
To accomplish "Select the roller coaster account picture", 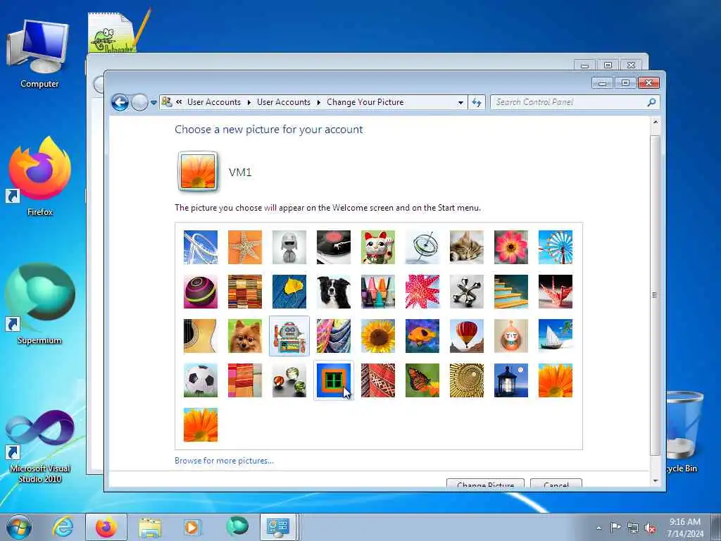I will point(201,247).
